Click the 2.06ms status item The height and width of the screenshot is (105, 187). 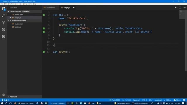pyautogui.click(x=167, y=100)
